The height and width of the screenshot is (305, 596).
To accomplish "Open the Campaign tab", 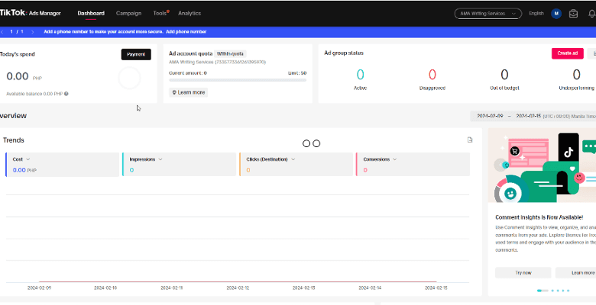I will click(128, 13).
